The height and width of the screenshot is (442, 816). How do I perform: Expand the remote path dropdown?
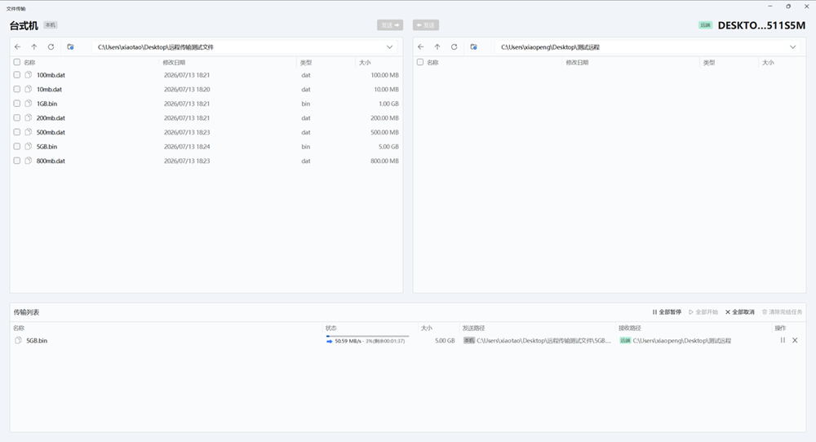(792, 46)
